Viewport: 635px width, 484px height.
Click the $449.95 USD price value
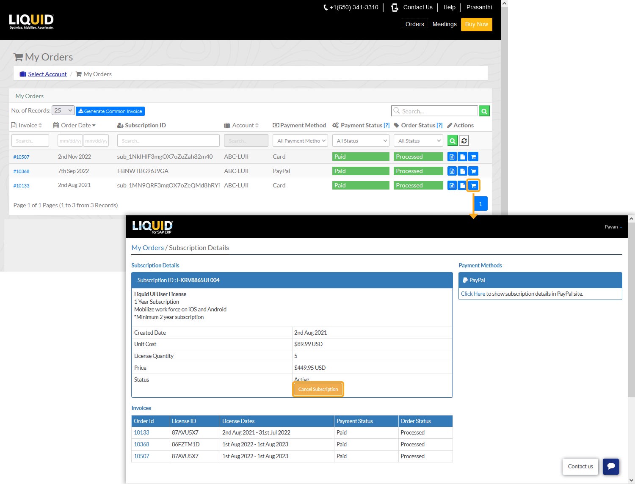coord(310,368)
